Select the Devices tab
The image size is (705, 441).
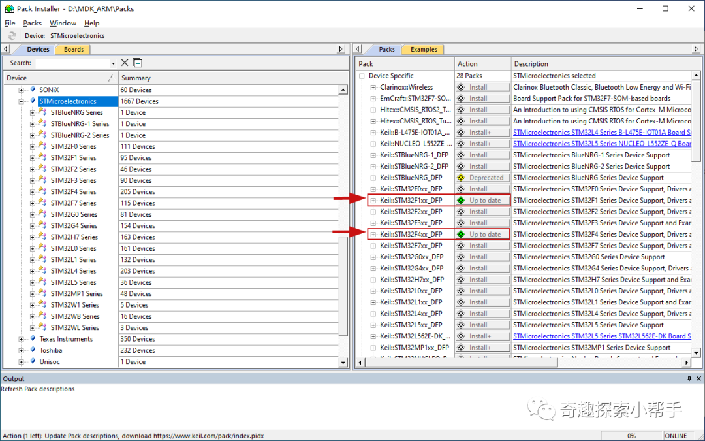point(38,50)
